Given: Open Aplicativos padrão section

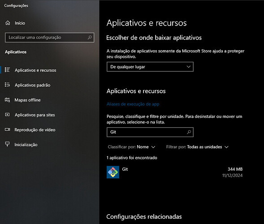Looking at the screenshot, I should point(32,85).
